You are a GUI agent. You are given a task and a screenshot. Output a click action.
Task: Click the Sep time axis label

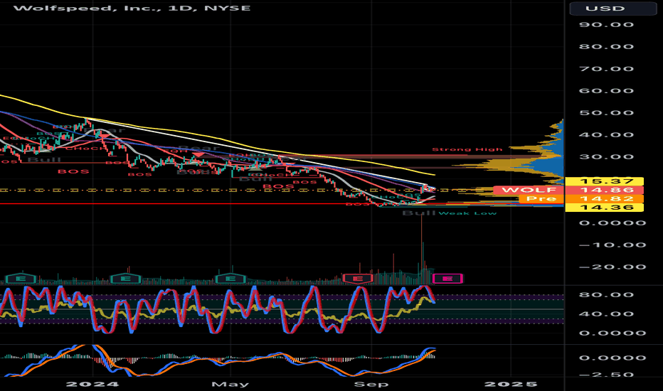371,384
